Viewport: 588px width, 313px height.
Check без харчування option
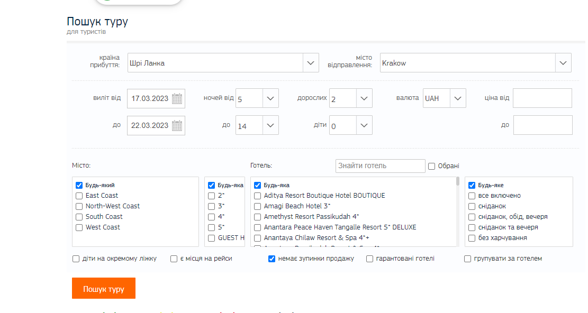(472, 238)
